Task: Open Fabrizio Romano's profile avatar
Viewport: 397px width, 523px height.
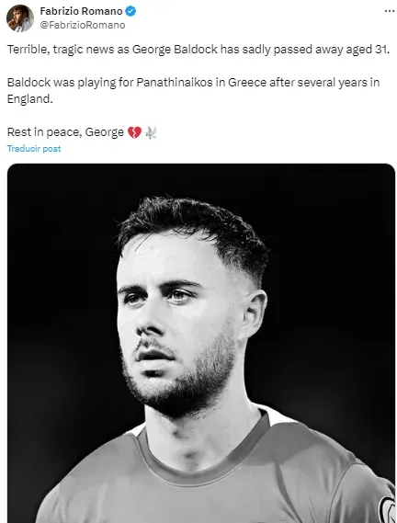Action: click(x=20, y=18)
